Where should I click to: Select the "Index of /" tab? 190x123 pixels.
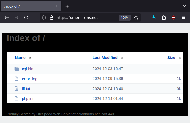point(27,6)
